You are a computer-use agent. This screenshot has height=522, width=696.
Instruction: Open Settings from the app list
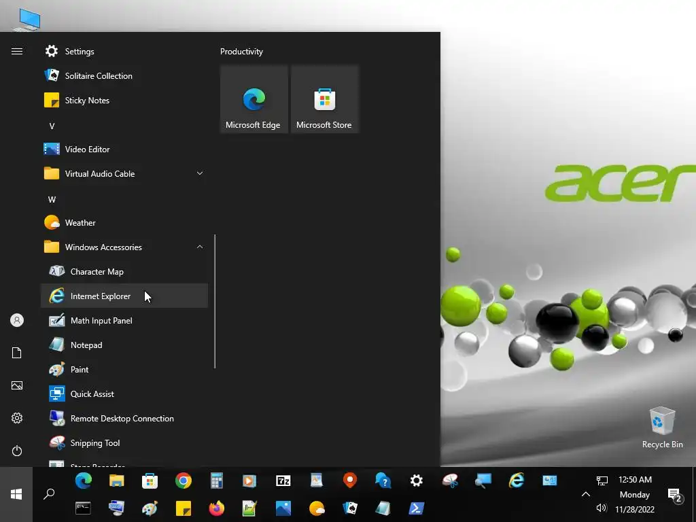tap(124, 52)
